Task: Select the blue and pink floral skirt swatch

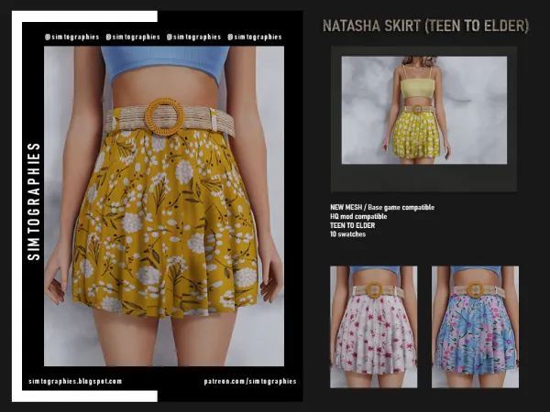Action: coord(475,327)
